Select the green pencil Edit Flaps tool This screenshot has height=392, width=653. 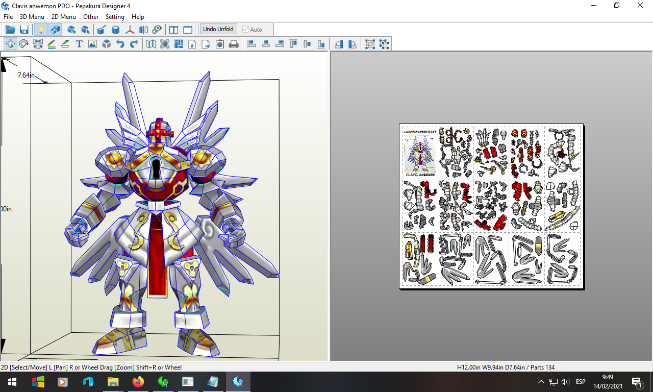(52, 44)
